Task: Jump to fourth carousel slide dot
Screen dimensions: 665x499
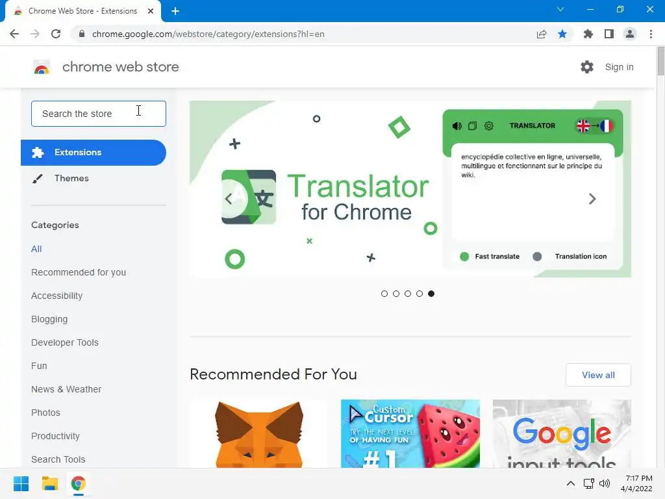Action: pyautogui.click(x=420, y=294)
